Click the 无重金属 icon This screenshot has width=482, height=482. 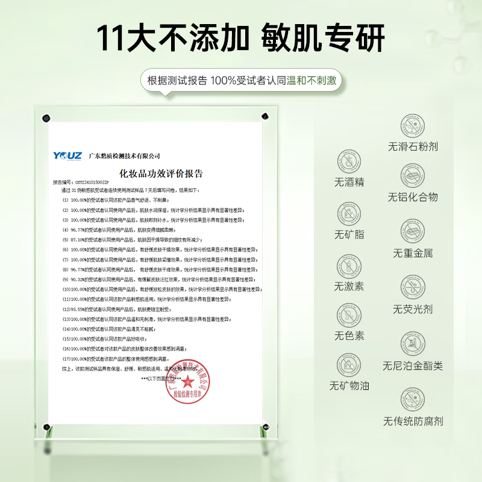coord(413,232)
